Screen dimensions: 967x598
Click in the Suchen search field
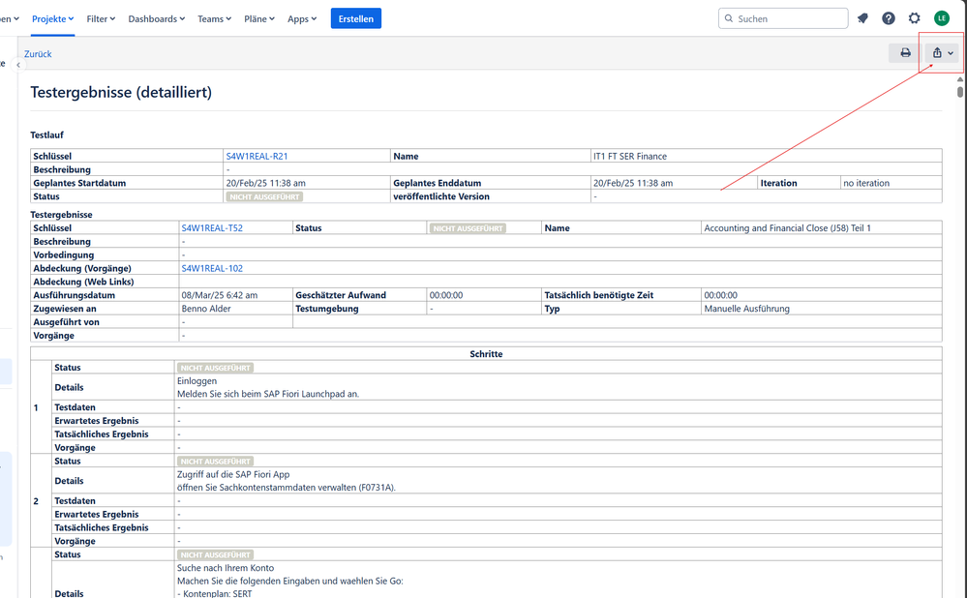click(x=789, y=18)
